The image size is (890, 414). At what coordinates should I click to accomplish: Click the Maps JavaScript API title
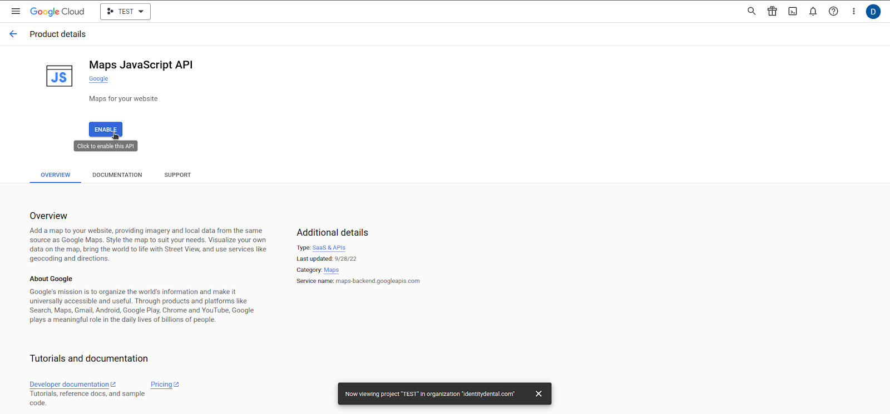(141, 65)
